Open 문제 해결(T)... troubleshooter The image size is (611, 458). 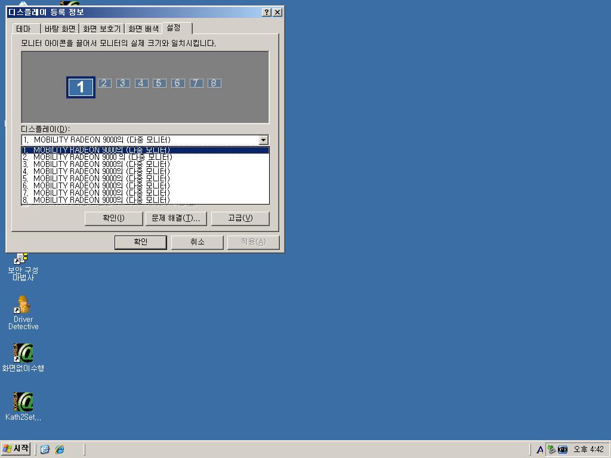176,218
